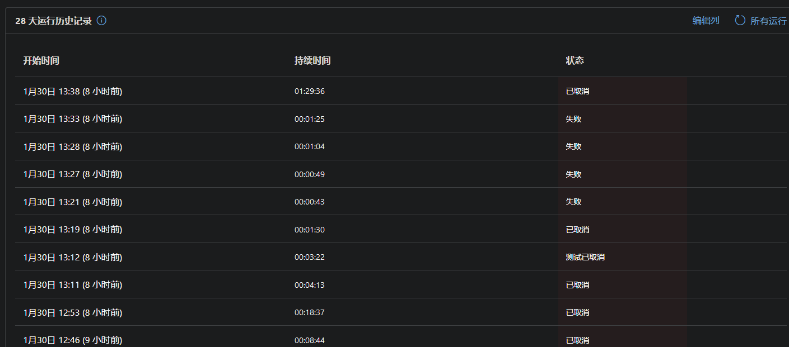Image resolution: width=789 pixels, height=347 pixels.
Task: Open the run with duration 00:01:30
Action: pos(310,230)
